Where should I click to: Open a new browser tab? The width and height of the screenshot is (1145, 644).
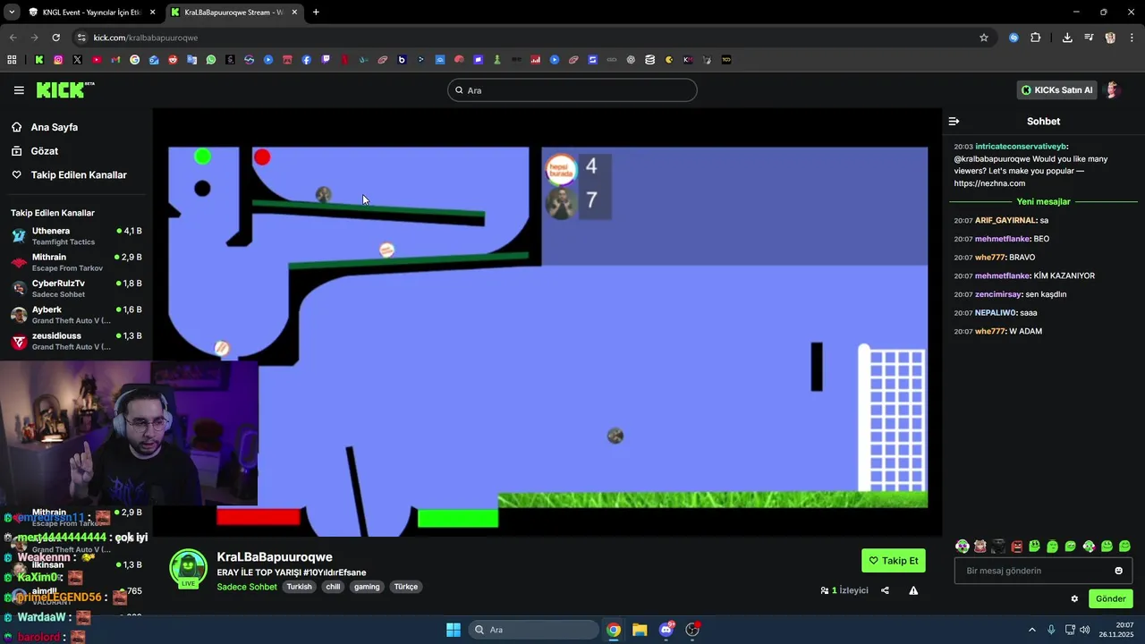coord(316,13)
